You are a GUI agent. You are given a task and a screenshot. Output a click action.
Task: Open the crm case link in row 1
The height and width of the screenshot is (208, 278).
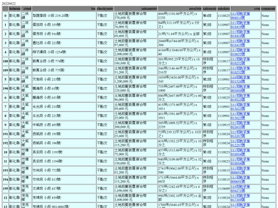[240, 25]
